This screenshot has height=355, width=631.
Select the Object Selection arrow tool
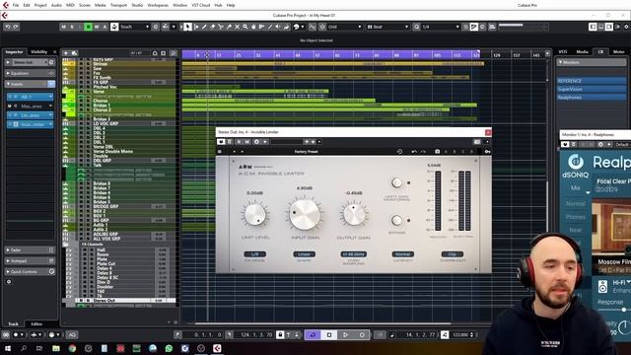point(187,27)
